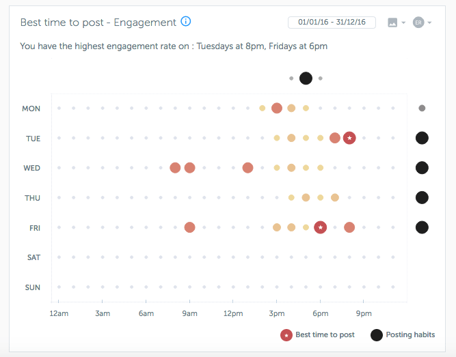This screenshot has height=357, width=456.
Task: Click the Friday 9am engagement dot
Action: click(189, 227)
